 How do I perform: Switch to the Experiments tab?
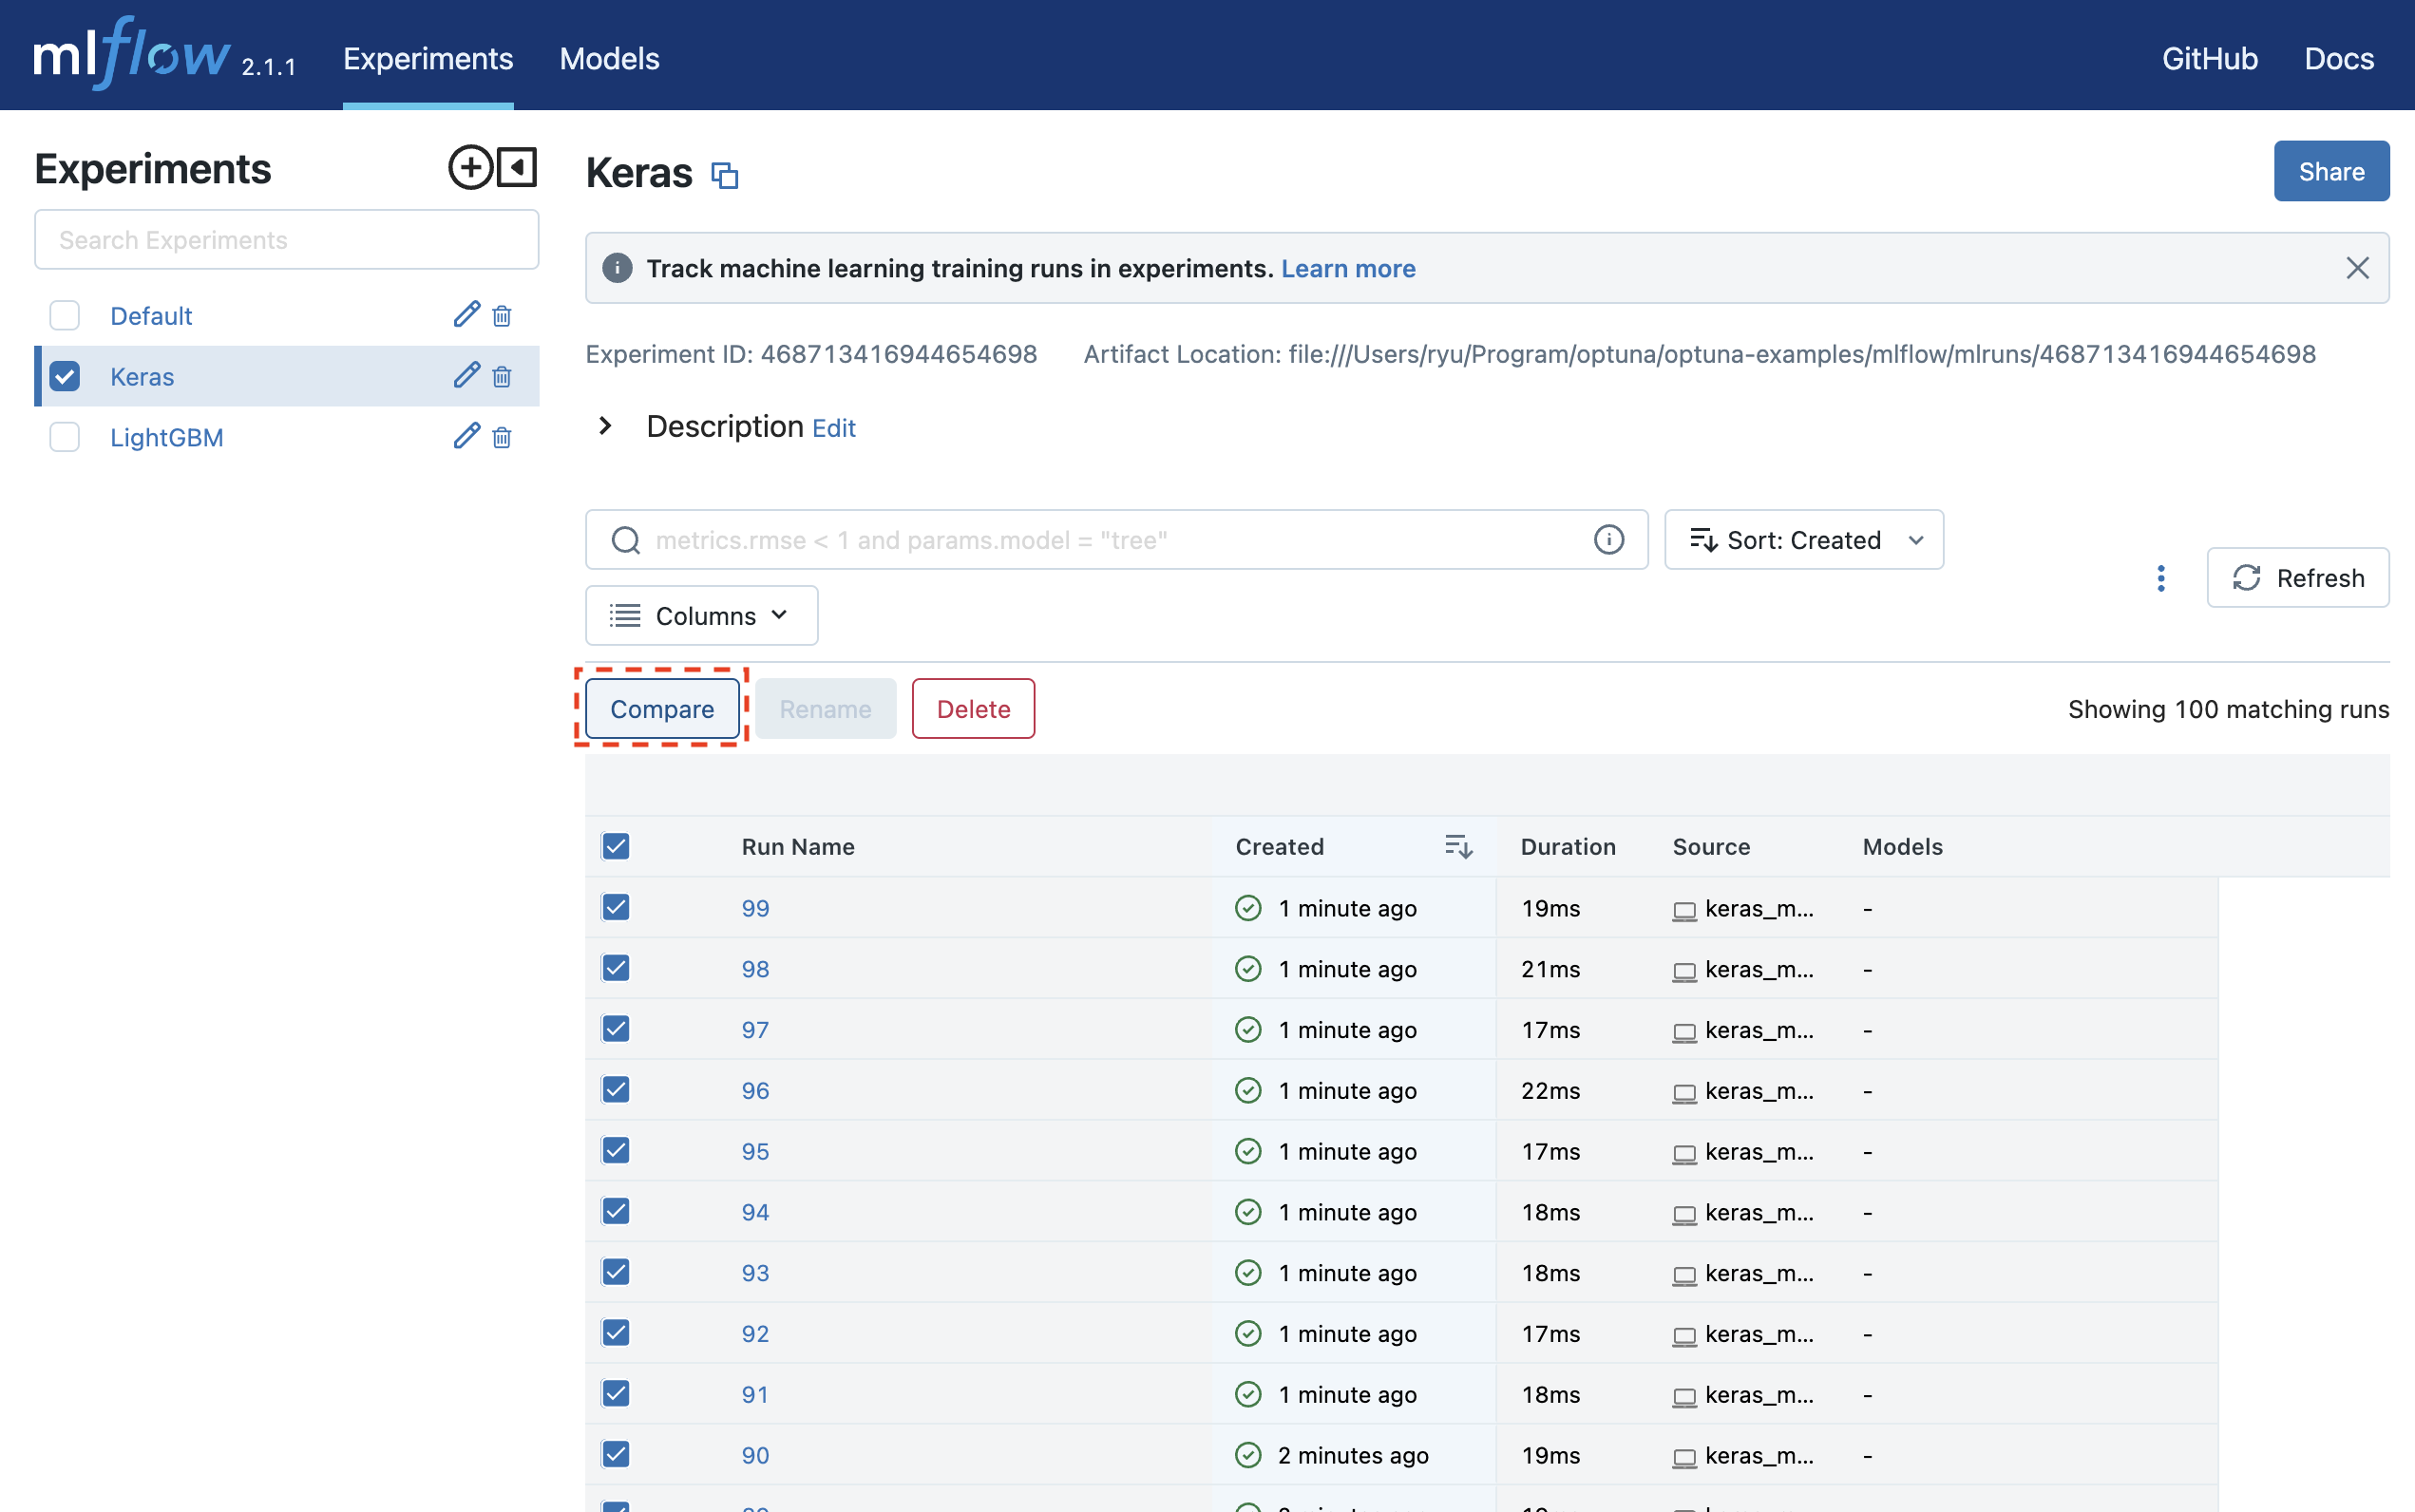(428, 58)
